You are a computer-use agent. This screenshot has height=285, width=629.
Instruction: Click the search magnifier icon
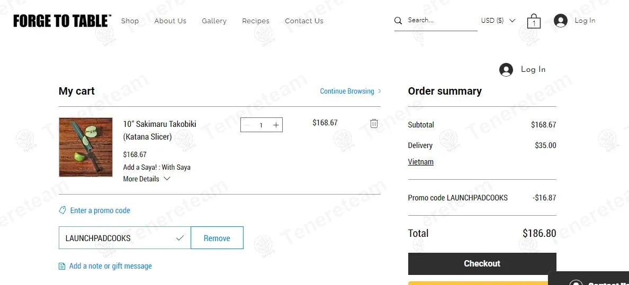tap(398, 21)
